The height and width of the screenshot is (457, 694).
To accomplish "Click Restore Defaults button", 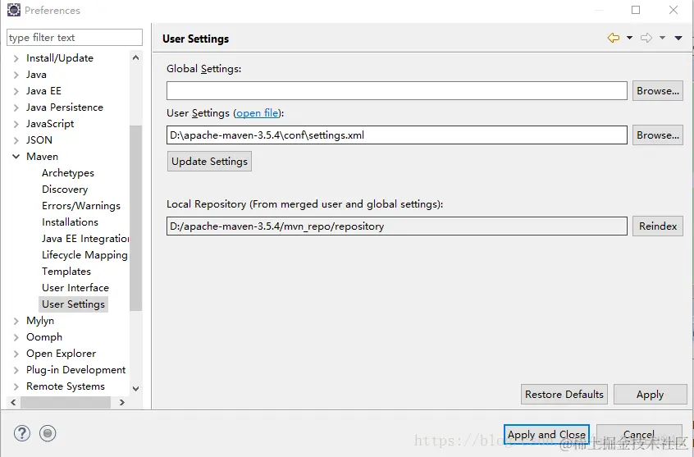I will coord(564,395).
